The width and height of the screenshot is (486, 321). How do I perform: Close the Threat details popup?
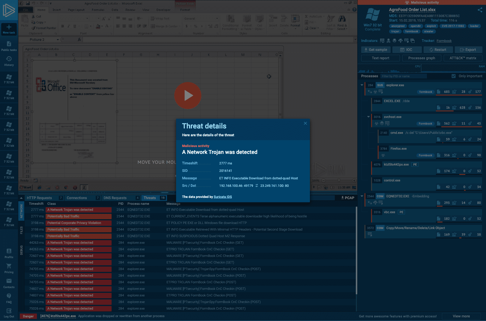305,123
